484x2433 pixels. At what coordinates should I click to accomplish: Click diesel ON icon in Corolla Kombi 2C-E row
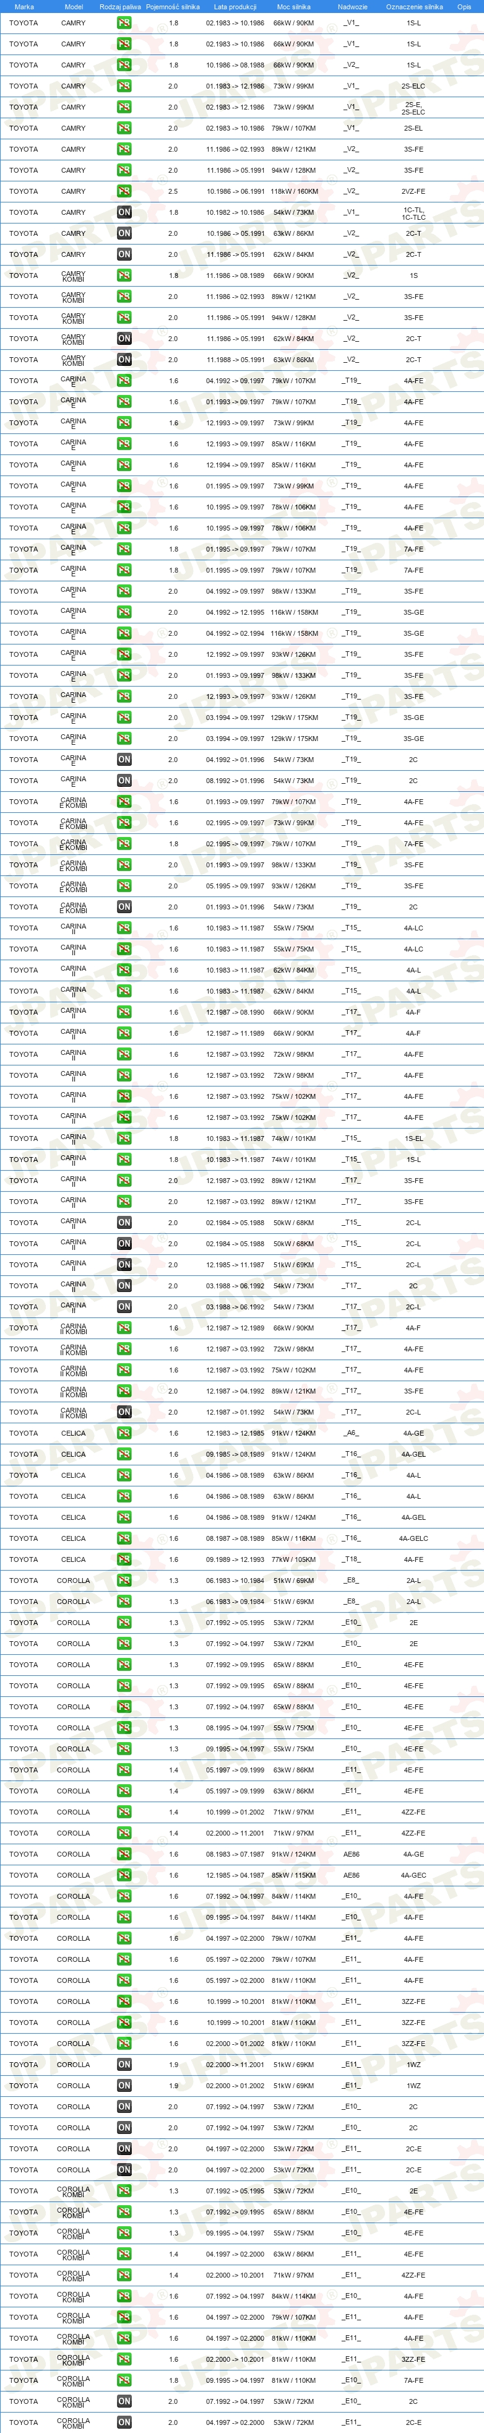pyautogui.click(x=124, y=2424)
